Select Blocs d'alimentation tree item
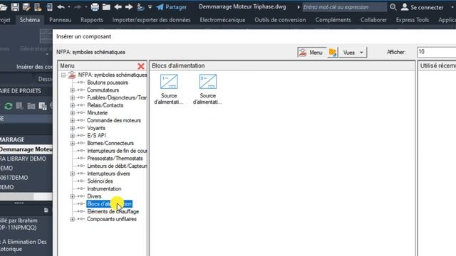The height and width of the screenshot is (256, 456). coord(109,204)
